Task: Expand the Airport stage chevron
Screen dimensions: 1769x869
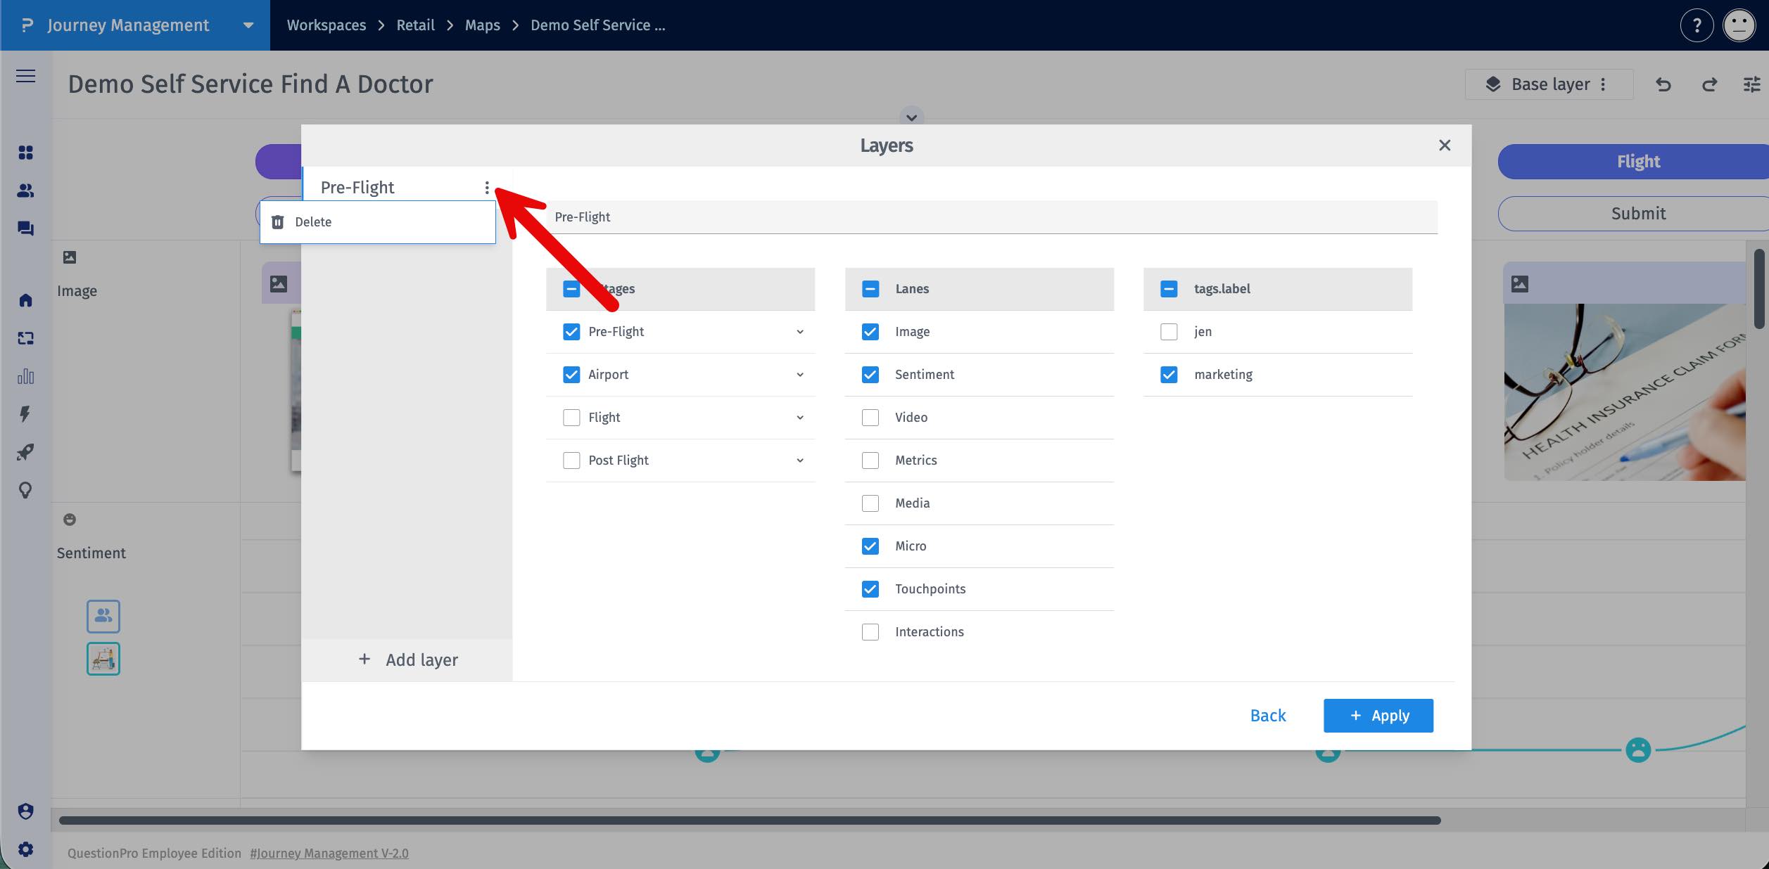Action: pyautogui.click(x=800, y=375)
